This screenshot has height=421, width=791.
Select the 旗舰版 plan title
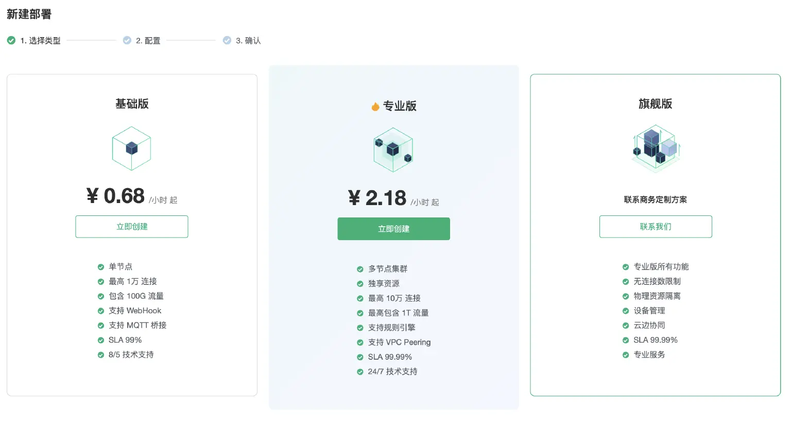point(655,104)
